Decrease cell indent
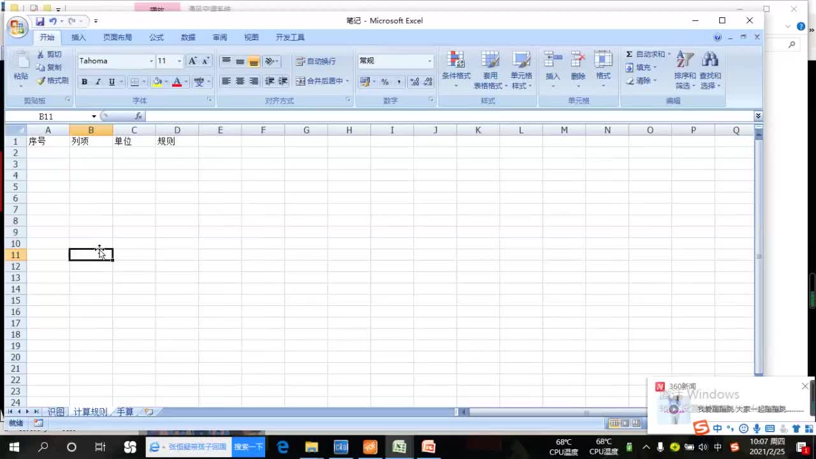The height and width of the screenshot is (459, 816). coord(270,81)
